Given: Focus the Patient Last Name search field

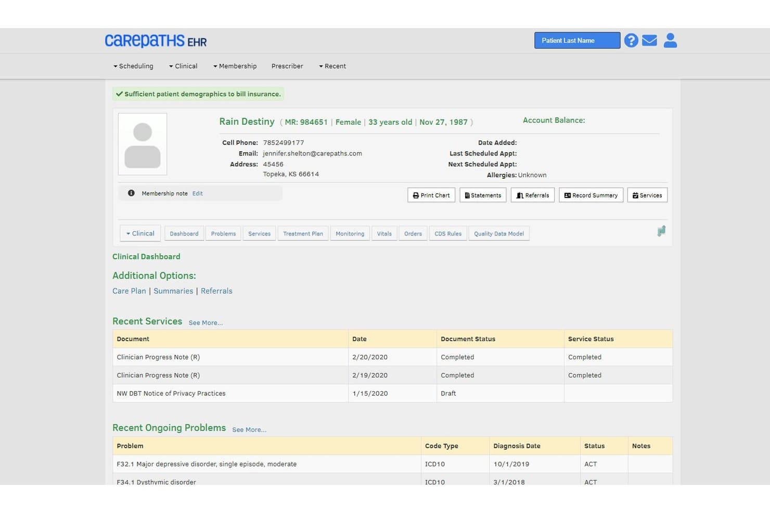Looking at the screenshot, I should click(x=577, y=41).
